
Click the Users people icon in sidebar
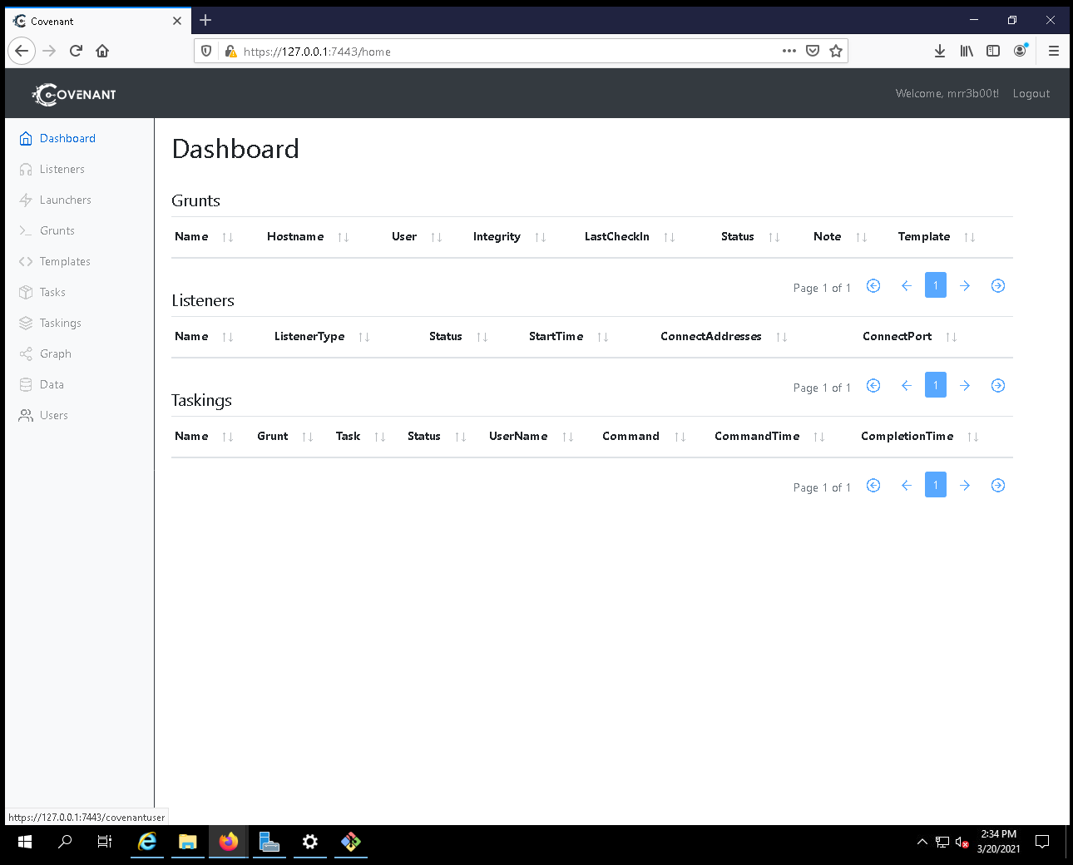tap(26, 415)
